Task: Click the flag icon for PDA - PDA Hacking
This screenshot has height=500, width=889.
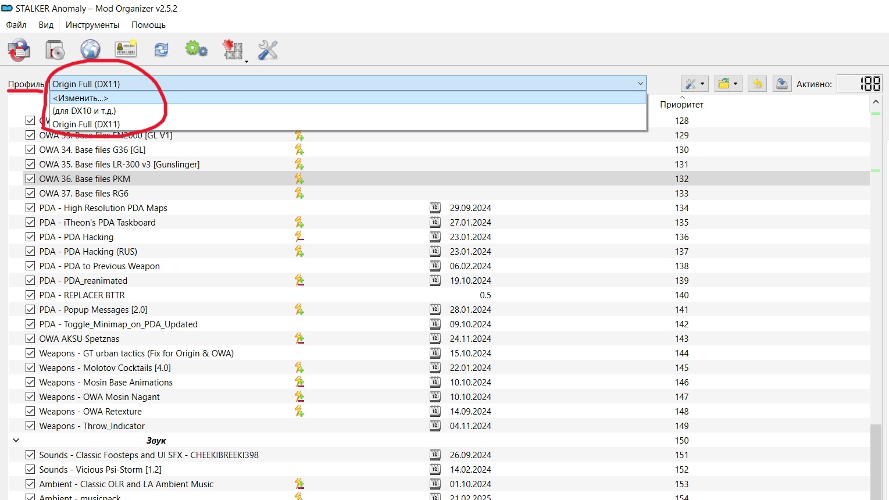Action: pos(299,237)
